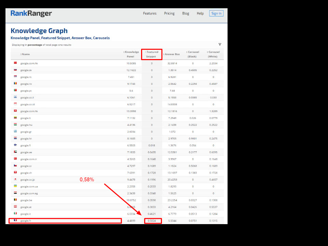Click the 0.5824 Featured Snippet value
Image resolution: width=328 pixels, height=246 pixels.
click(152, 221)
